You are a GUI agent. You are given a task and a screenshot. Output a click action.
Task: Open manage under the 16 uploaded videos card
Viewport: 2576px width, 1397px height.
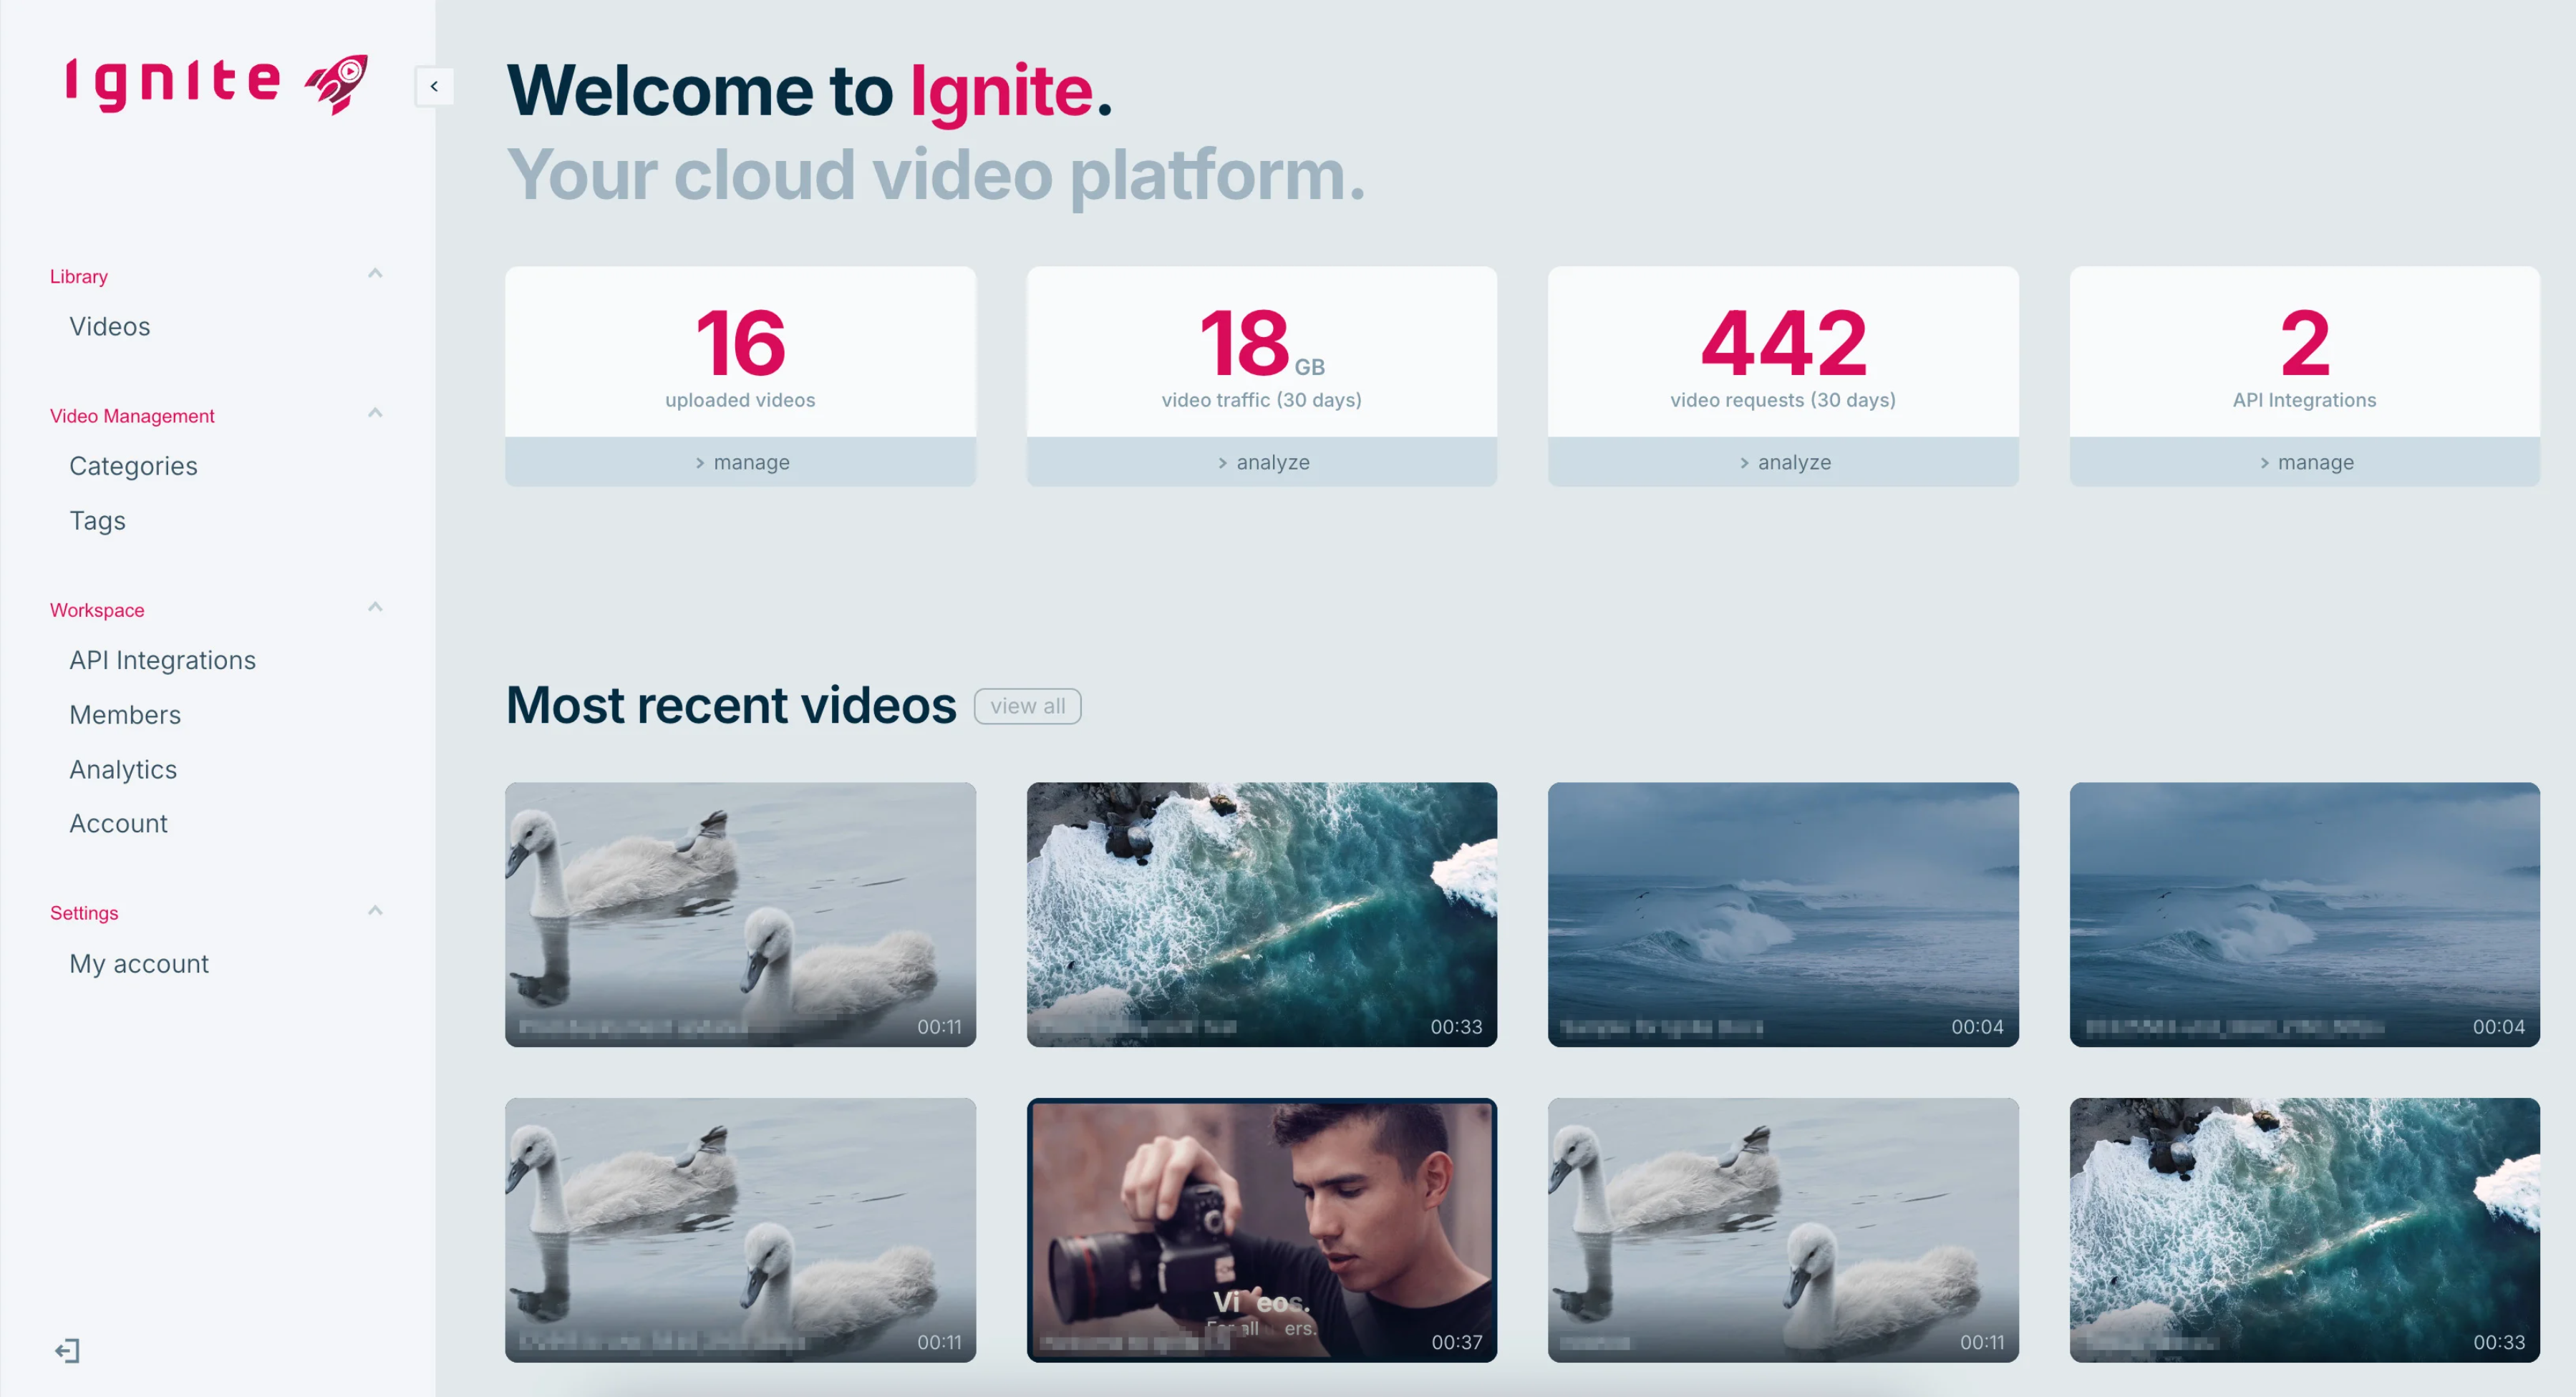[740, 462]
